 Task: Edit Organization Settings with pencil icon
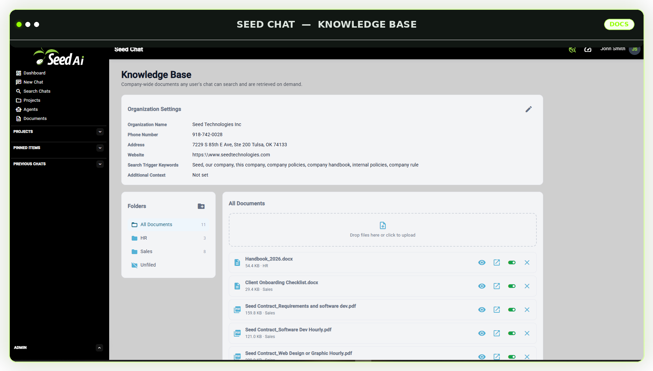(x=528, y=109)
